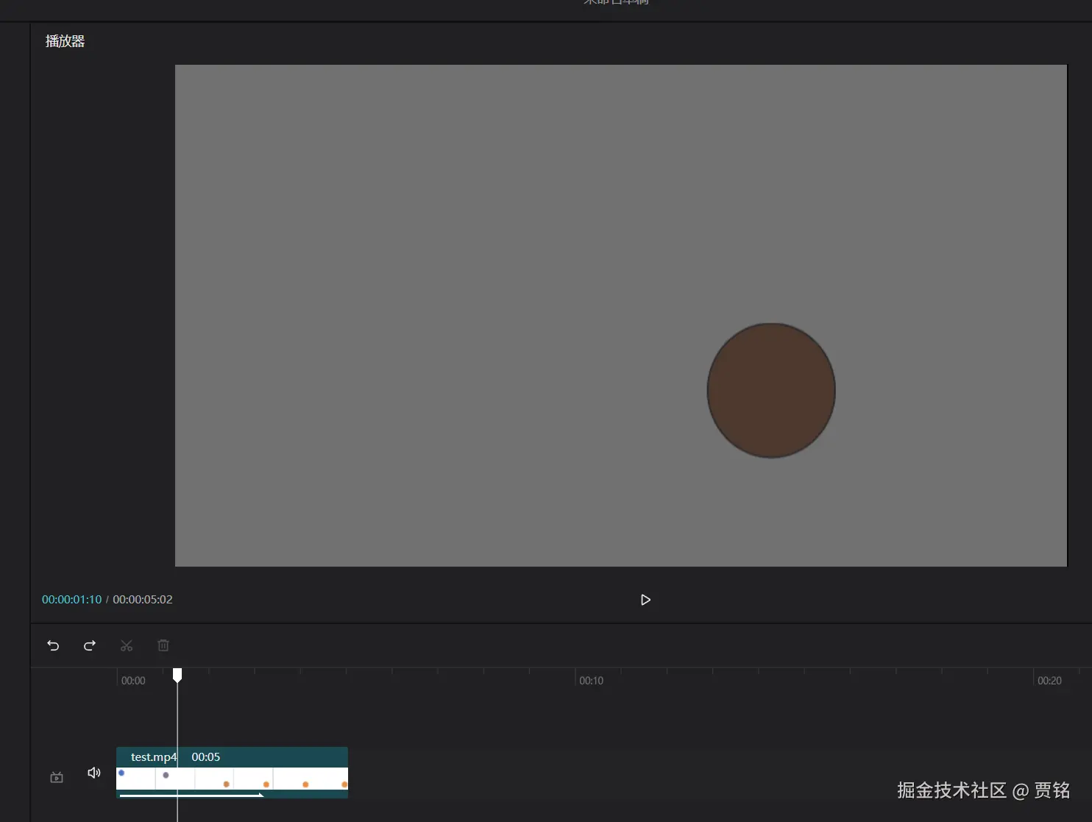Click the white playhead handle on the ruler
The height and width of the screenshot is (822, 1092).
[x=177, y=675]
